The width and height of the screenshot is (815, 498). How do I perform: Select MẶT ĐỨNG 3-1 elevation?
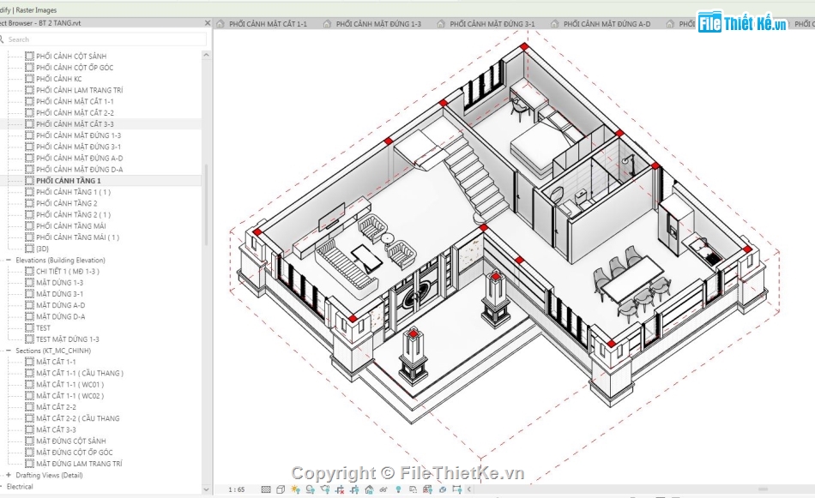click(x=60, y=294)
